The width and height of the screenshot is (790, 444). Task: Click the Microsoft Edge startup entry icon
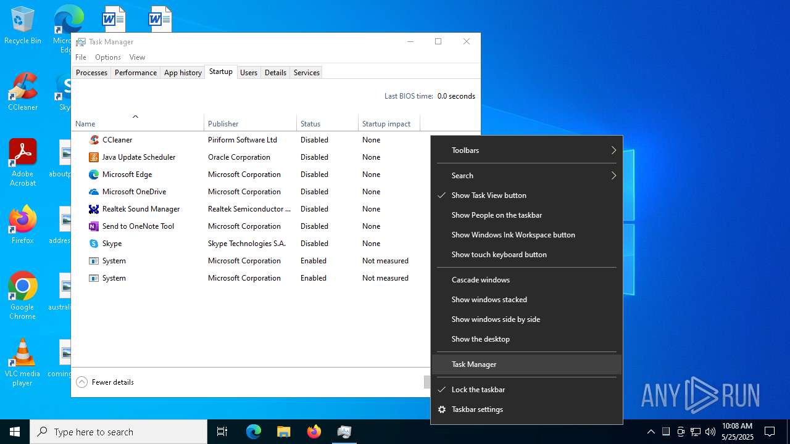pos(94,175)
